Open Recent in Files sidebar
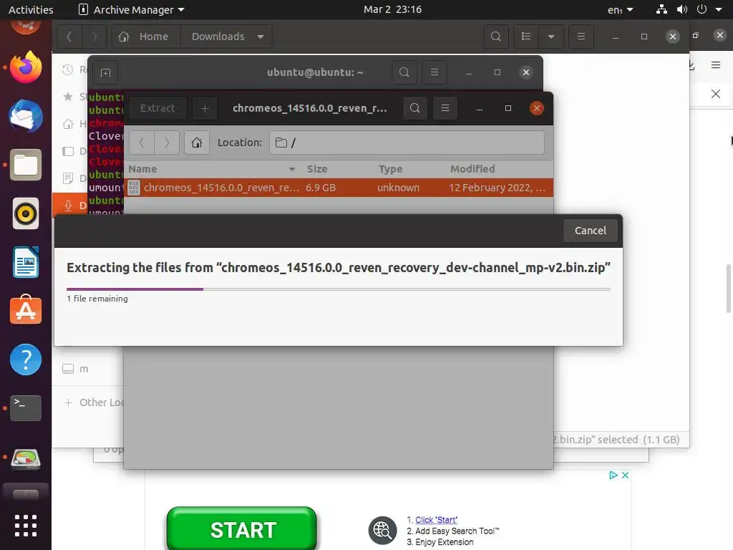The width and height of the screenshot is (733, 550). [x=74, y=69]
